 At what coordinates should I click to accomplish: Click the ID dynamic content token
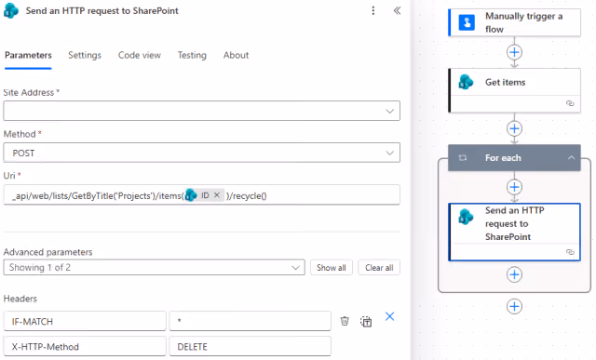[x=204, y=195]
